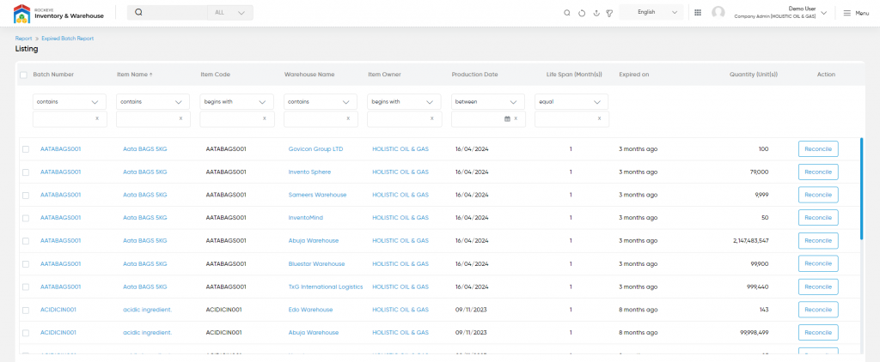Sort by the Production Date column header
880x362 pixels.
(474, 75)
